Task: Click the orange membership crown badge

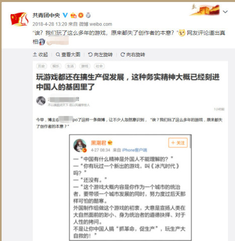Action: (73, 16)
